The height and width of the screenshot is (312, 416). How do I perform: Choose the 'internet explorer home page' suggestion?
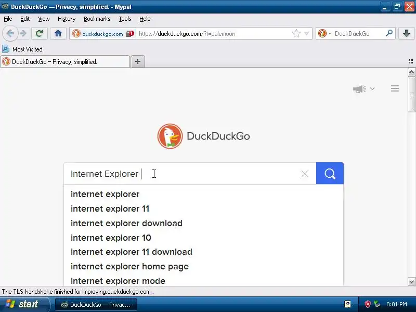click(203, 266)
